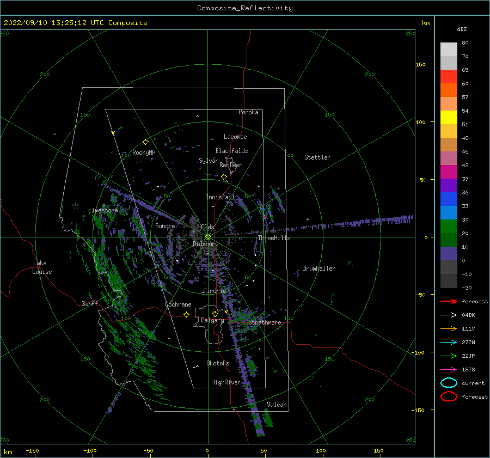490x458 pixels.
Task: Click the red 60 dBZ color swatch
Action: (x=449, y=77)
